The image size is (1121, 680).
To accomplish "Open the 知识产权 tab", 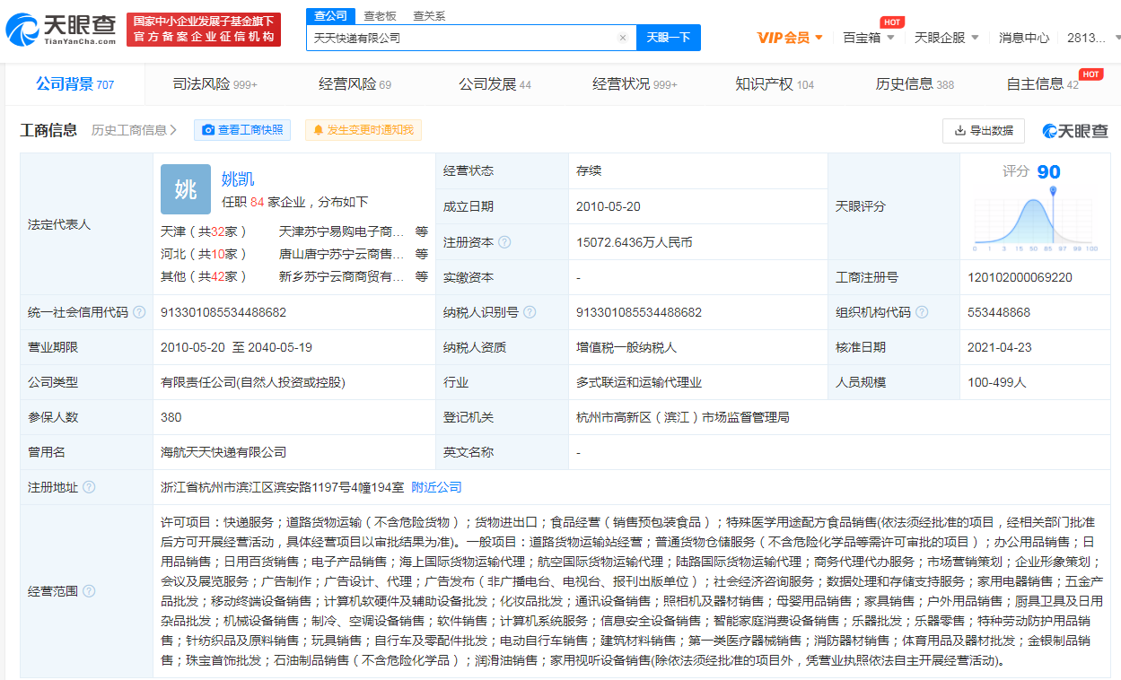I will 775,84.
